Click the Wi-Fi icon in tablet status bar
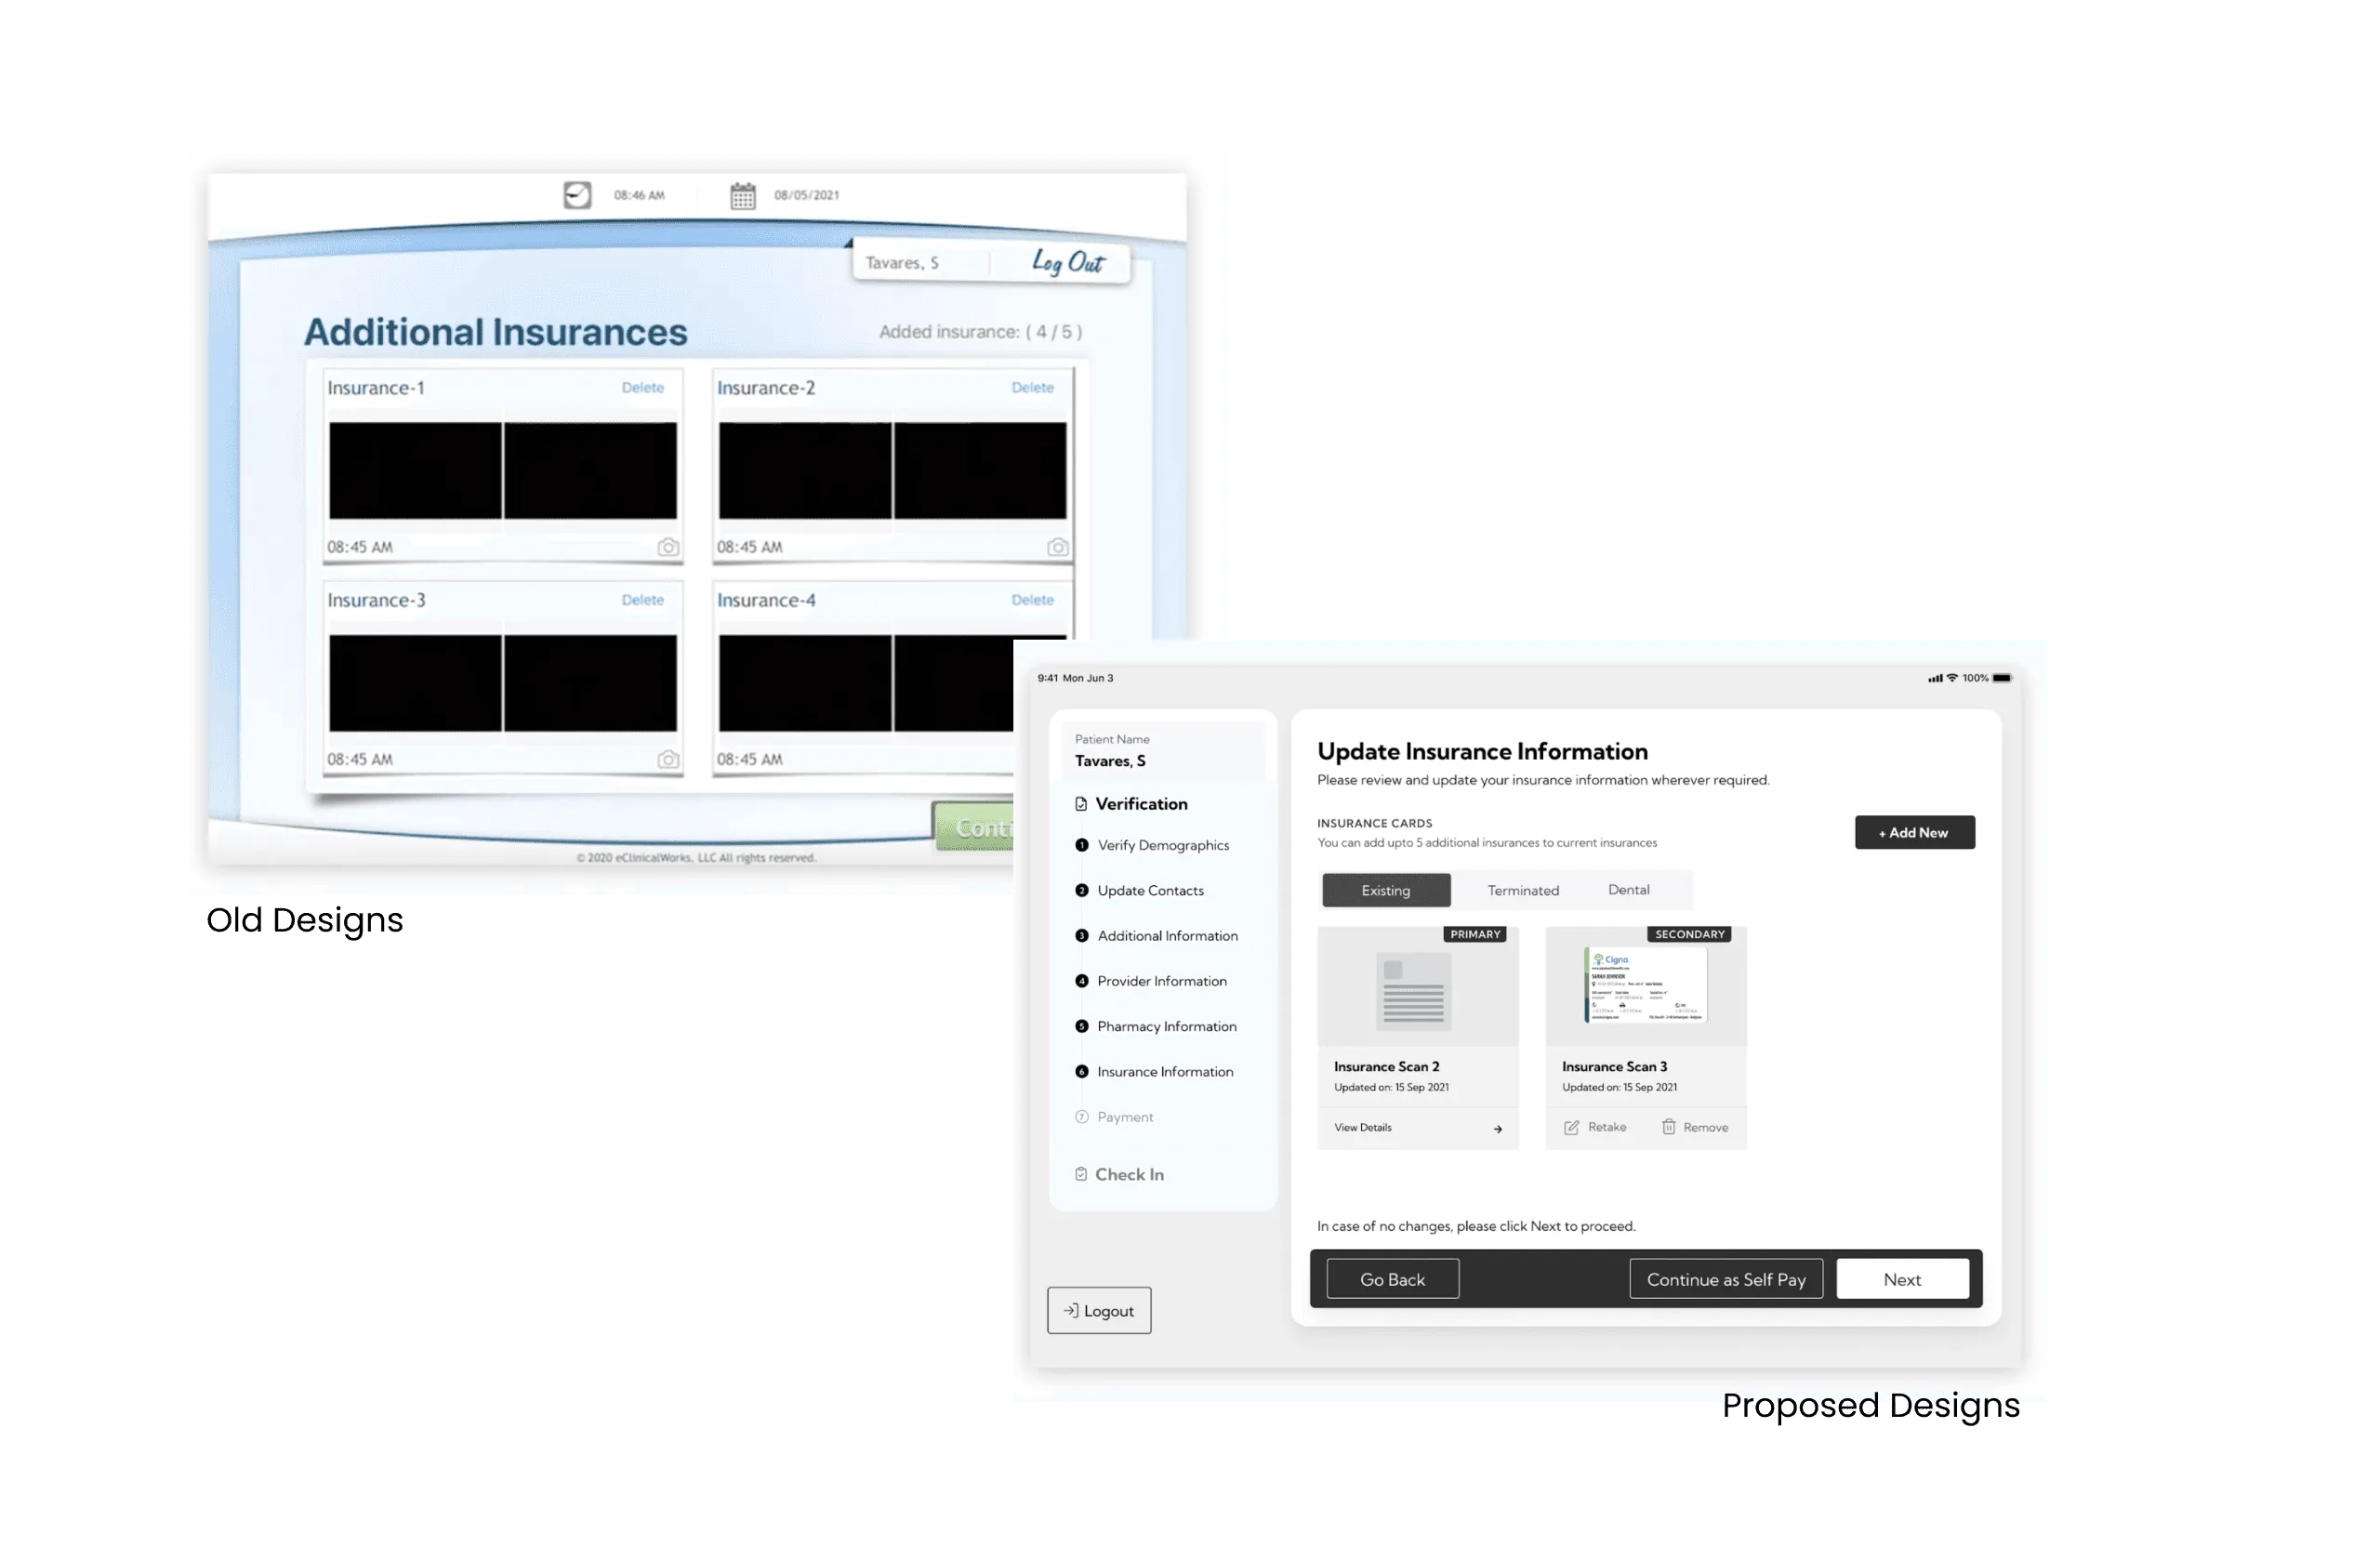Viewport: 2380px width, 1547px height. [x=1952, y=678]
